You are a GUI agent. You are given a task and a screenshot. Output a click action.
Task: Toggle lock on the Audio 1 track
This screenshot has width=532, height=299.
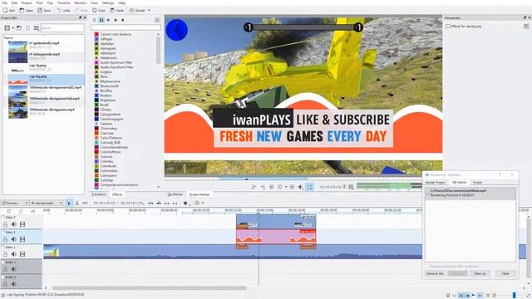[5, 269]
